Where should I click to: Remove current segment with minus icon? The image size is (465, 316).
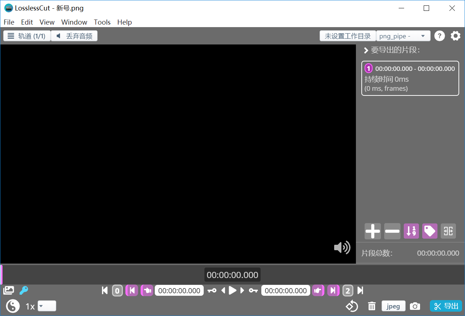click(x=392, y=231)
